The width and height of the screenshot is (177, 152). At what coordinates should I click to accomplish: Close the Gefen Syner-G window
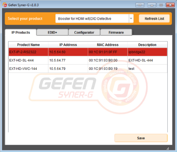tap(170, 5)
